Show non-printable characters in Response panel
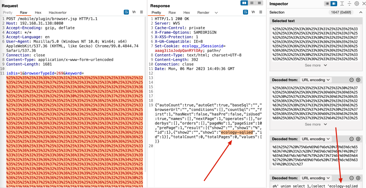This screenshot has width=366, height=188. click(253, 13)
